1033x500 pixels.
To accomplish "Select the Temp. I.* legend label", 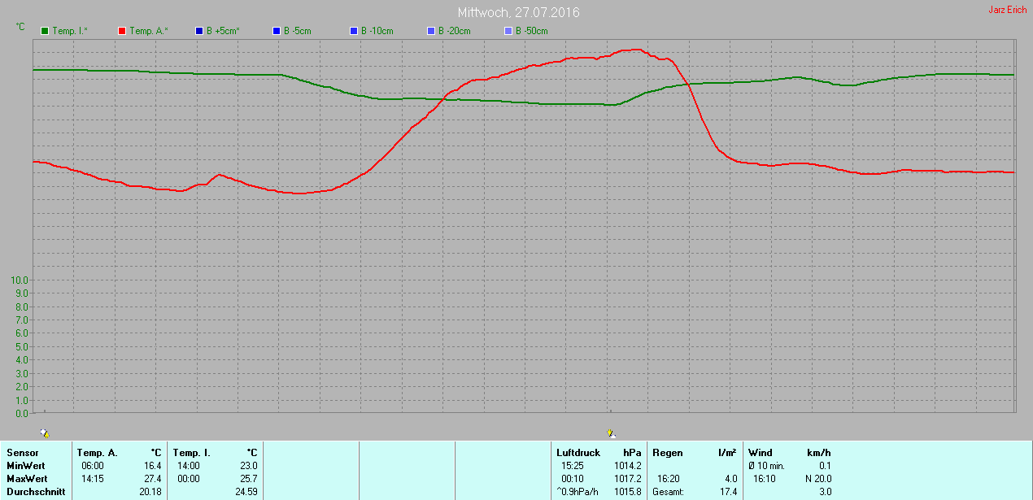I will click(70, 31).
